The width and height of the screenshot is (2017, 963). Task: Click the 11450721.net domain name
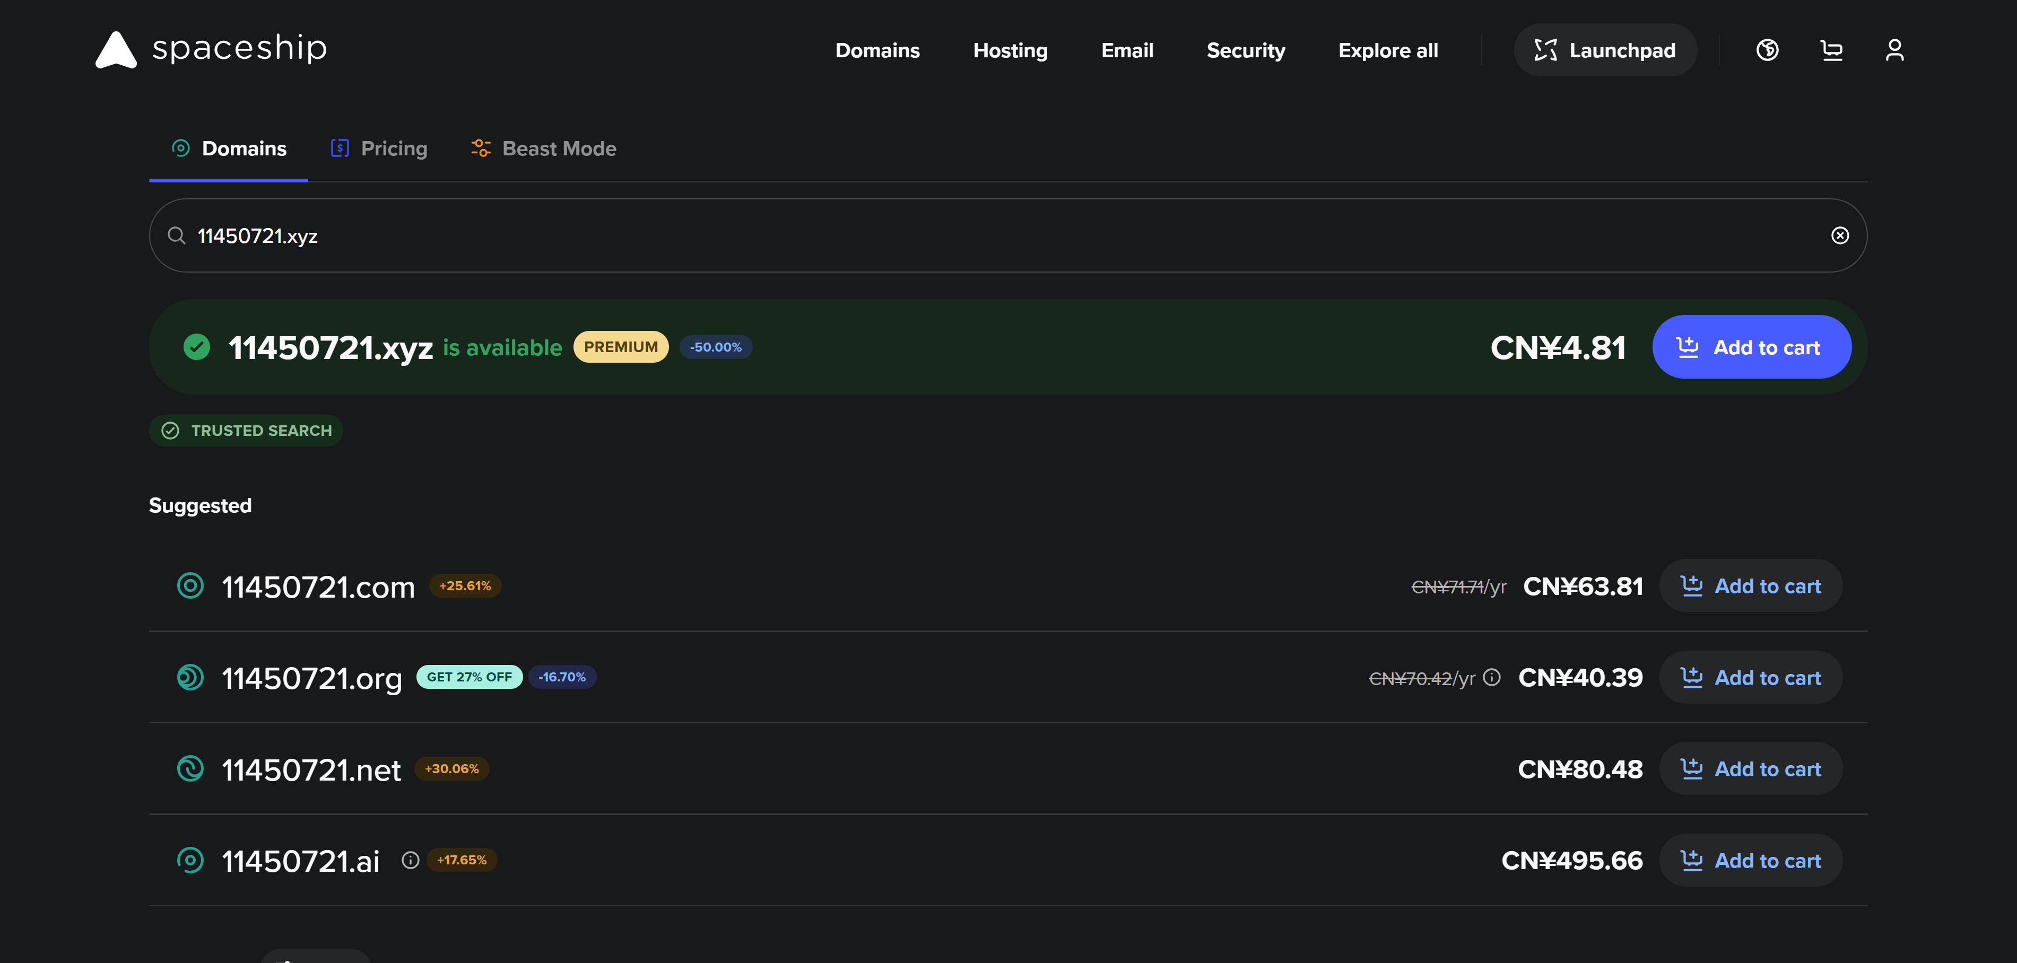(x=311, y=771)
